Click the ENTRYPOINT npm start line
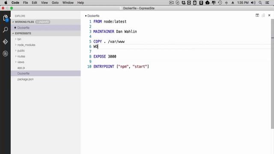Image resolution: width=274 pixels, height=154 pixels. coord(121,67)
